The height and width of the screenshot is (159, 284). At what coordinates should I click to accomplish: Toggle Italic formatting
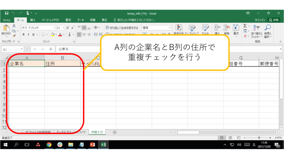click(x=28, y=35)
